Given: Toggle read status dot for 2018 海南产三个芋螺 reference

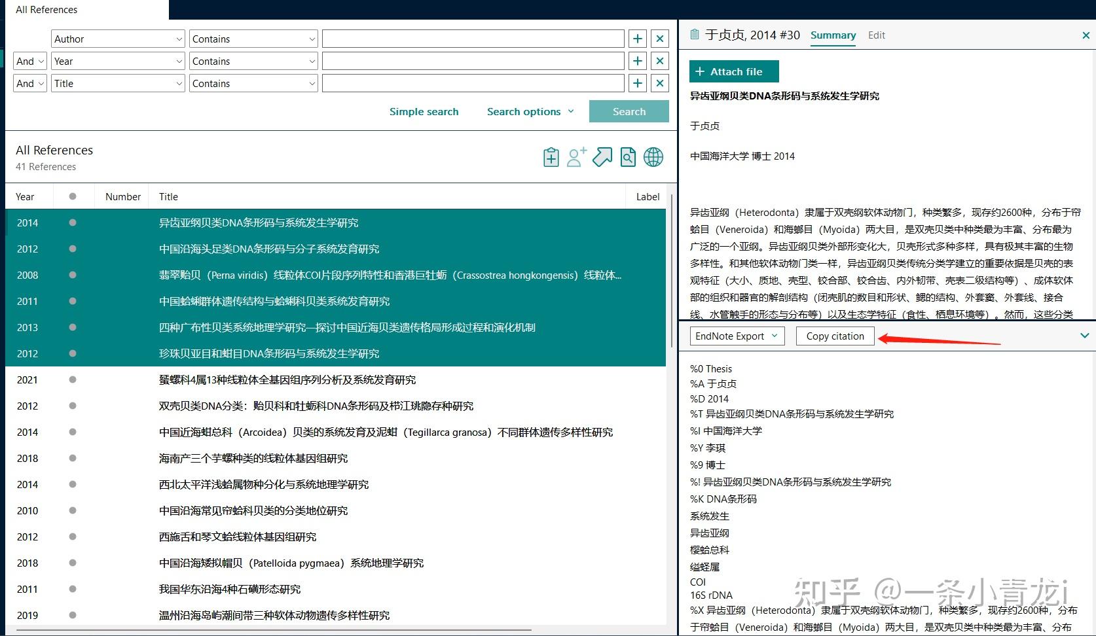Looking at the screenshot, I should [73, 458].
